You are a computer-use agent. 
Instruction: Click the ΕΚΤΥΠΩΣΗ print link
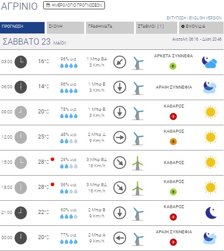coord(176,18)
